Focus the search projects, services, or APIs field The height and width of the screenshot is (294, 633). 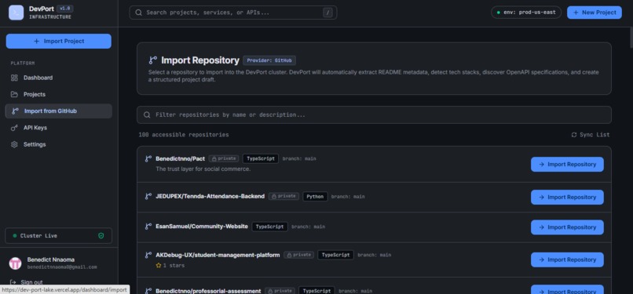point(233,13)
